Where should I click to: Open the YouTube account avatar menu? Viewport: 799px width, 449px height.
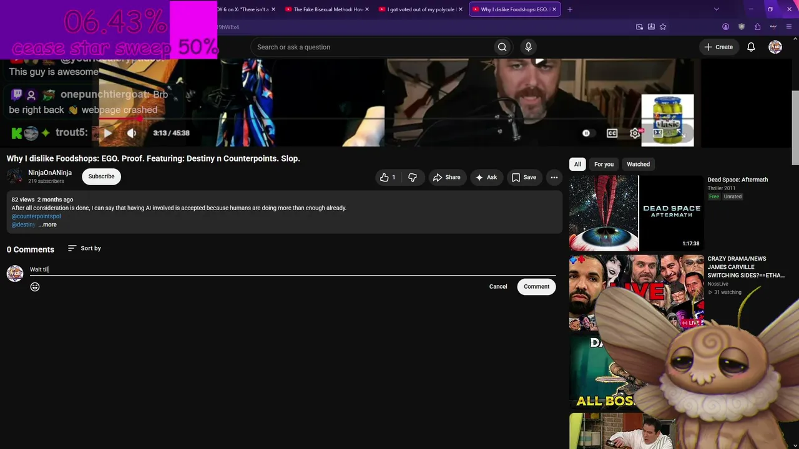coord(775,47)
